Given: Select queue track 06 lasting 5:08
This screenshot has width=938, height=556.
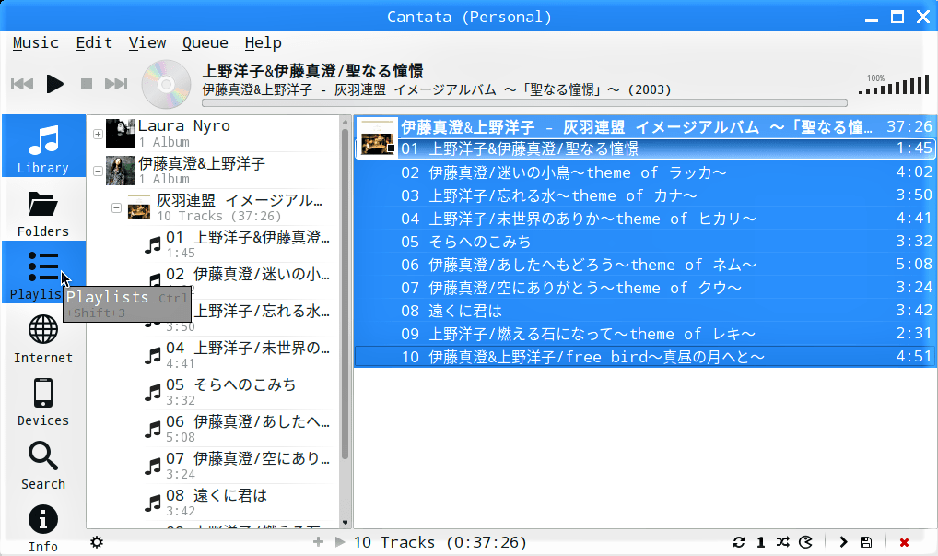Looking at the screenshot, I should (645, 265).
